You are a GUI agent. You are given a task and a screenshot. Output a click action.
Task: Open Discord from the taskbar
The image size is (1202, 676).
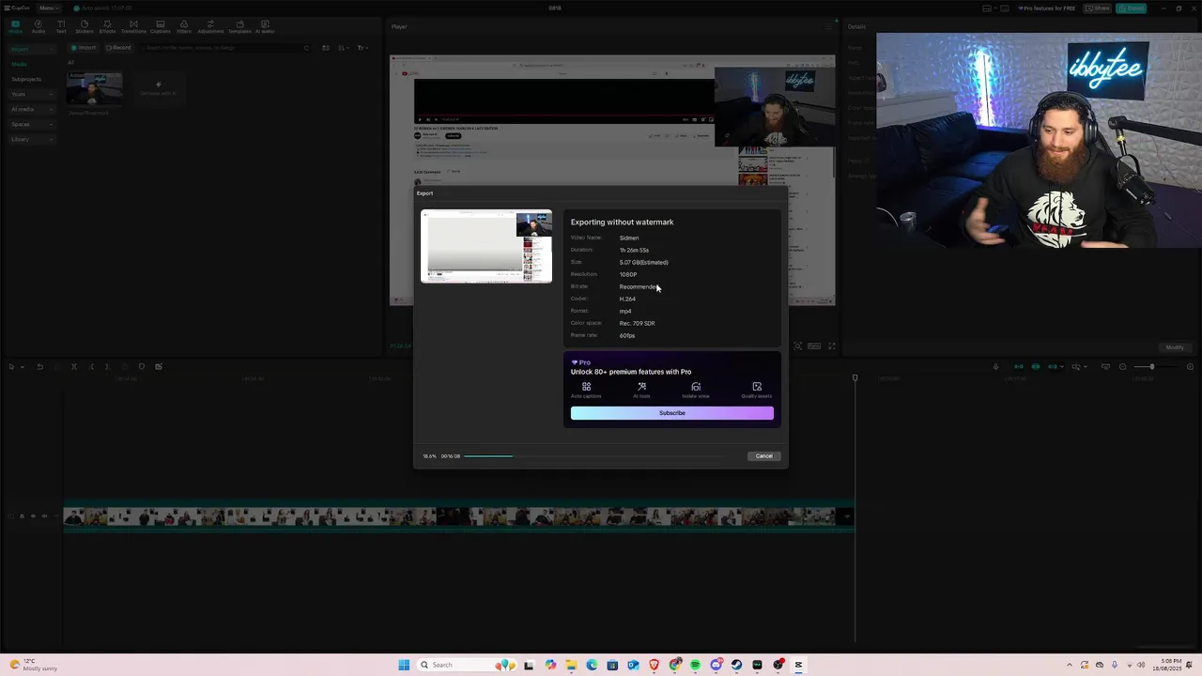(x=716, y=665)
